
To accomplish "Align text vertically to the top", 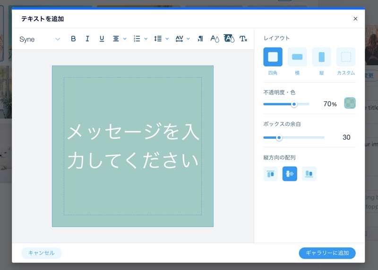I will pyautogui.click(x=270, y=174).
